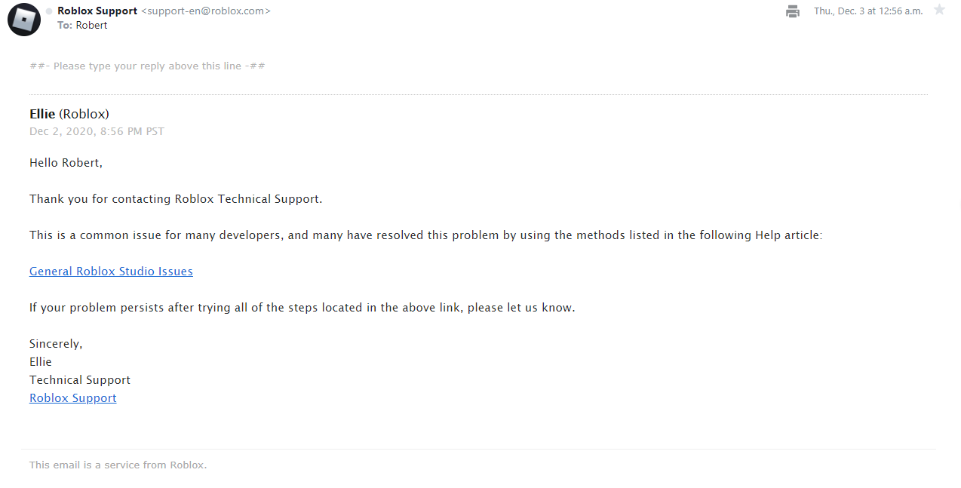This screenshot has width=961, height=488.
Task: Open the General Roblox Studio Issues link
Action: pos(111,272)
